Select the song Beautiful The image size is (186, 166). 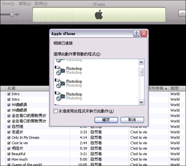[x=18, y=154]
